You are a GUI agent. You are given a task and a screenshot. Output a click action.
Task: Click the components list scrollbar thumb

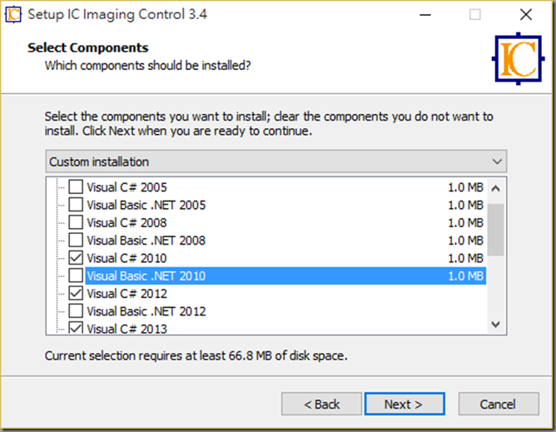(x=496, y=230)
